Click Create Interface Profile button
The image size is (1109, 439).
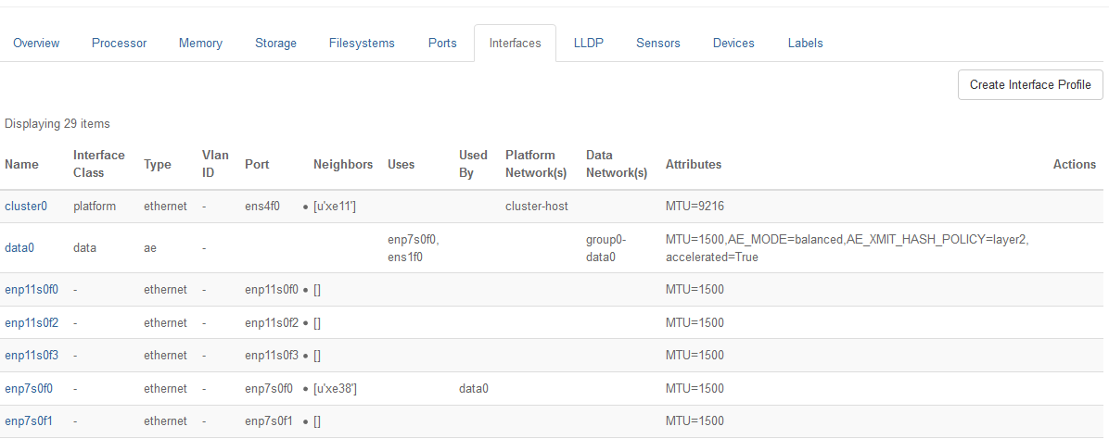click(x=1030, y=84)
